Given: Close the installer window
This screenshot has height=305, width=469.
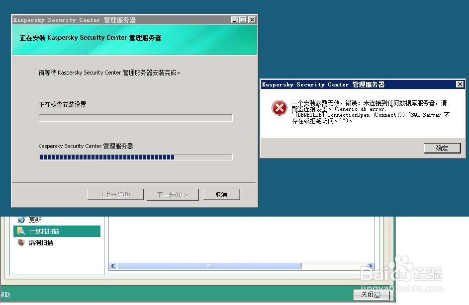Looking at the screenshot, I should (252, 20).
